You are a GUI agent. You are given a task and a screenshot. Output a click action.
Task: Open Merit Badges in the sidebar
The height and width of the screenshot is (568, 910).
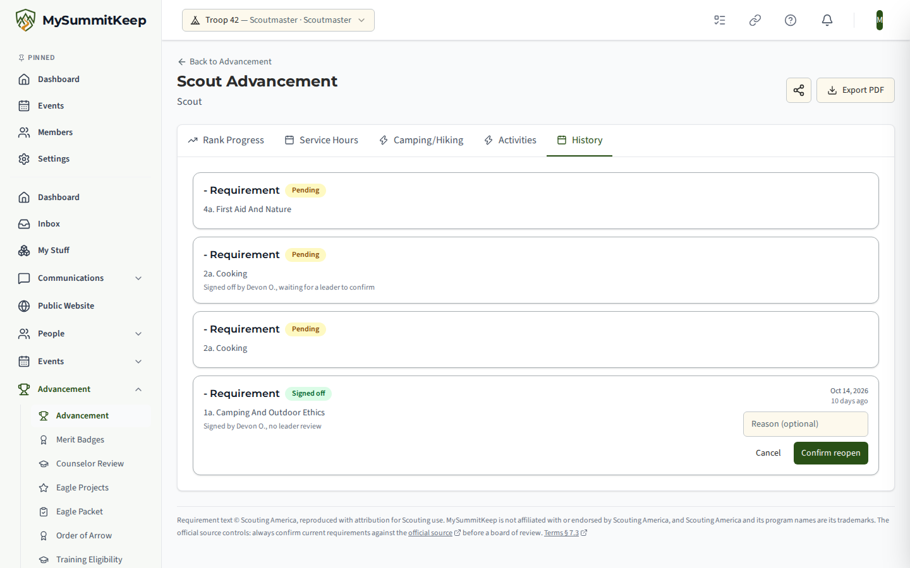(91, 440)
